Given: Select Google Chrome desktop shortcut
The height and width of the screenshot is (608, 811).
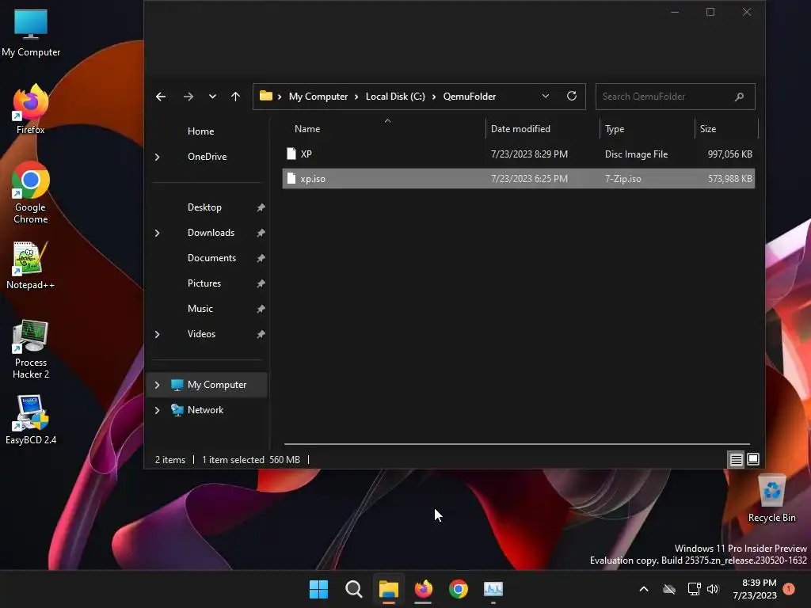Looking at the screenshot, I should pos(31,193).
